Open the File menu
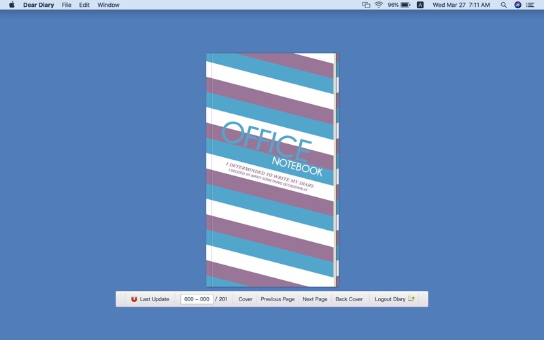Image resolution: width=544 pixels, height=340 pixels. point(67,5)
